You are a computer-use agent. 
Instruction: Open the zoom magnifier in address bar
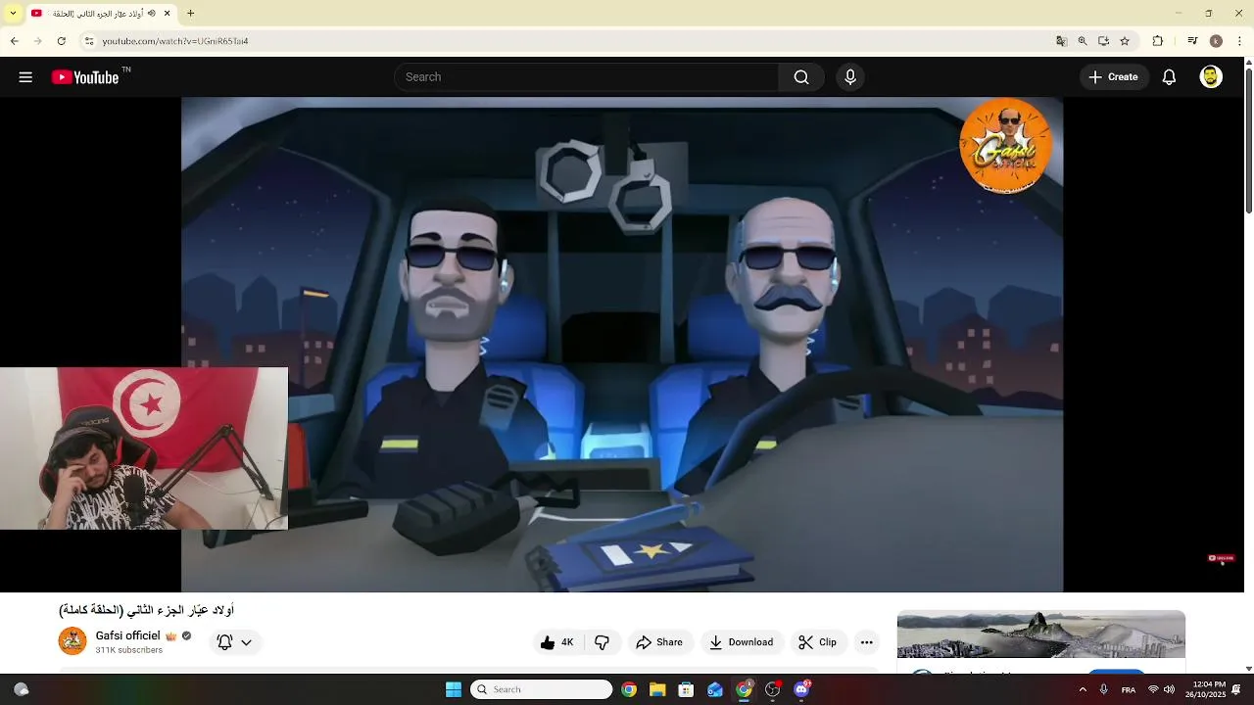pyautogui.click(x=1083, y=41)
